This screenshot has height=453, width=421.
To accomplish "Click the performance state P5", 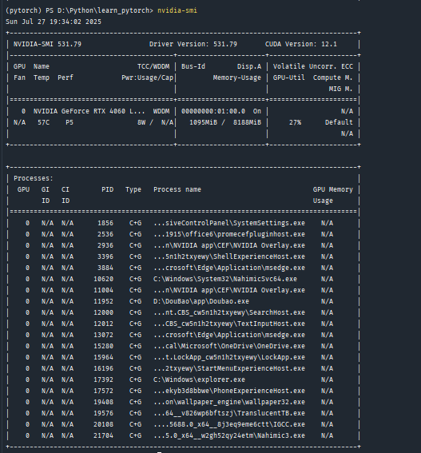I will [x=70, y=122].
